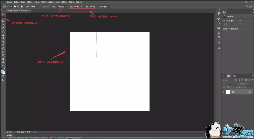
Task: Hide the 背景 layer with eye icon
Action: pos(224,92)
